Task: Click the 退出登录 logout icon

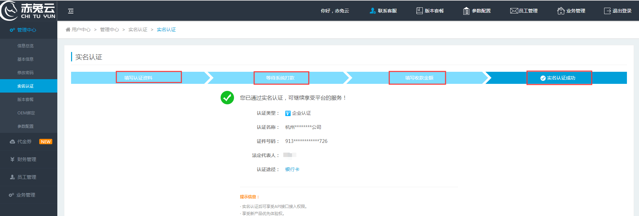Action: click(x=607, y=11)
